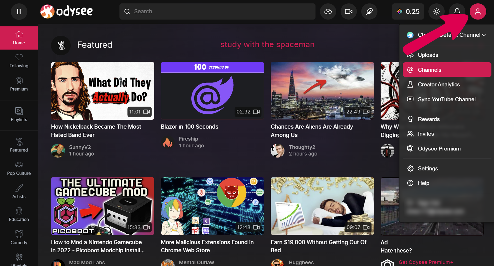Viewport: 494px width, 266px height.
Task: Open the account avatar menu
Action: [478, 11]
